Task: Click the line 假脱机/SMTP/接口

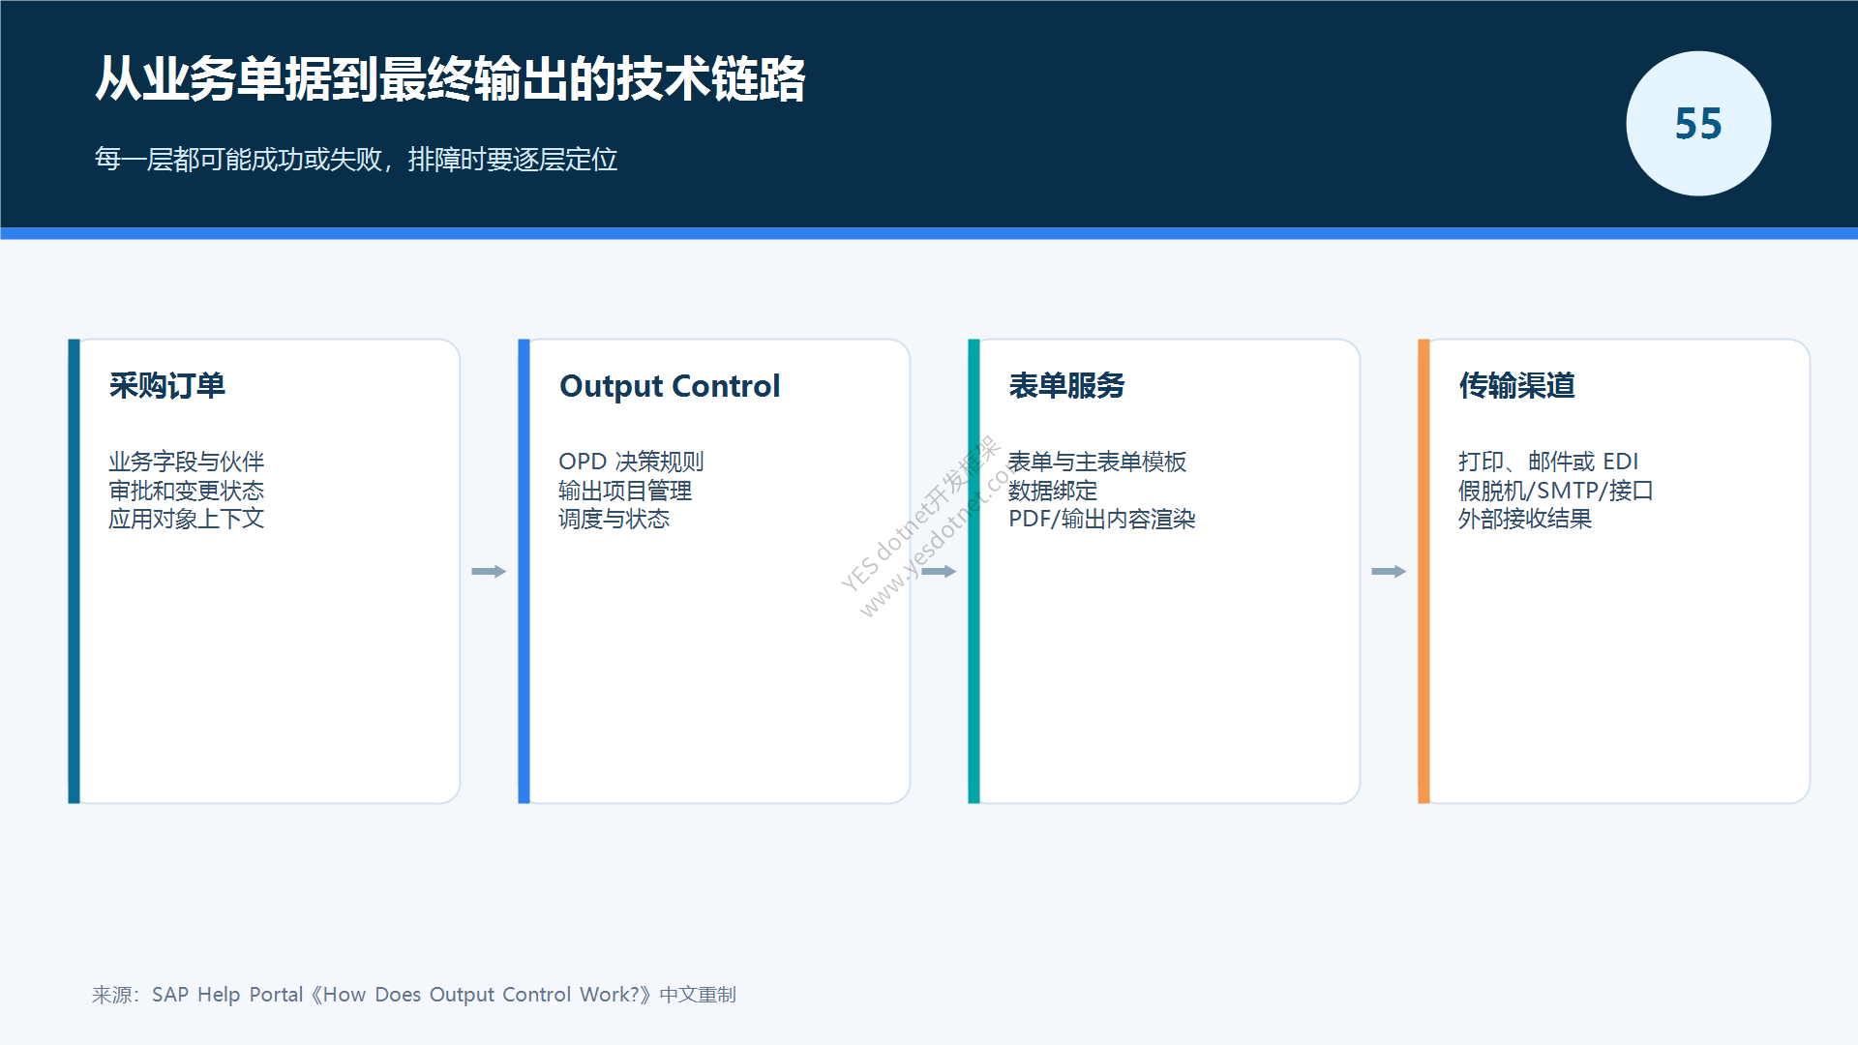Action: [x=1555, y=491]
